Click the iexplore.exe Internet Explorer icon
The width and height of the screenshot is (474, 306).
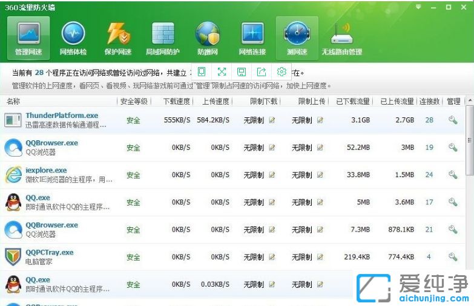(13, 175)
